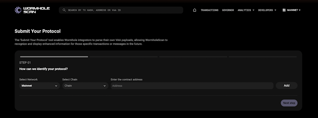
Task: Click the "Enter the contract address" label
Action: 127,79
